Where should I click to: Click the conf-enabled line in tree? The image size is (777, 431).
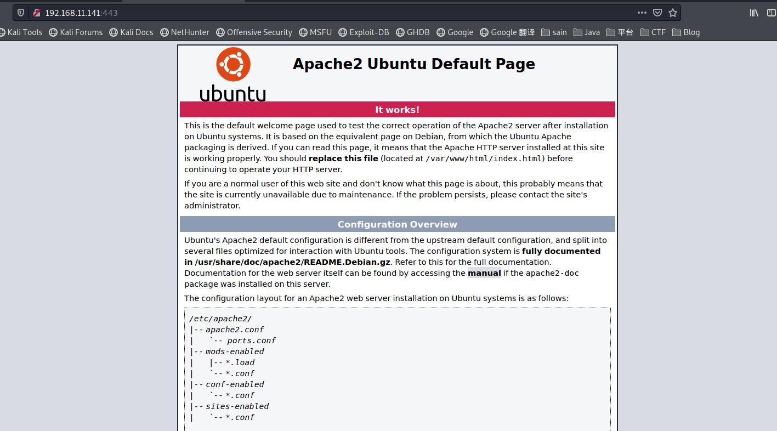(235, 384)
